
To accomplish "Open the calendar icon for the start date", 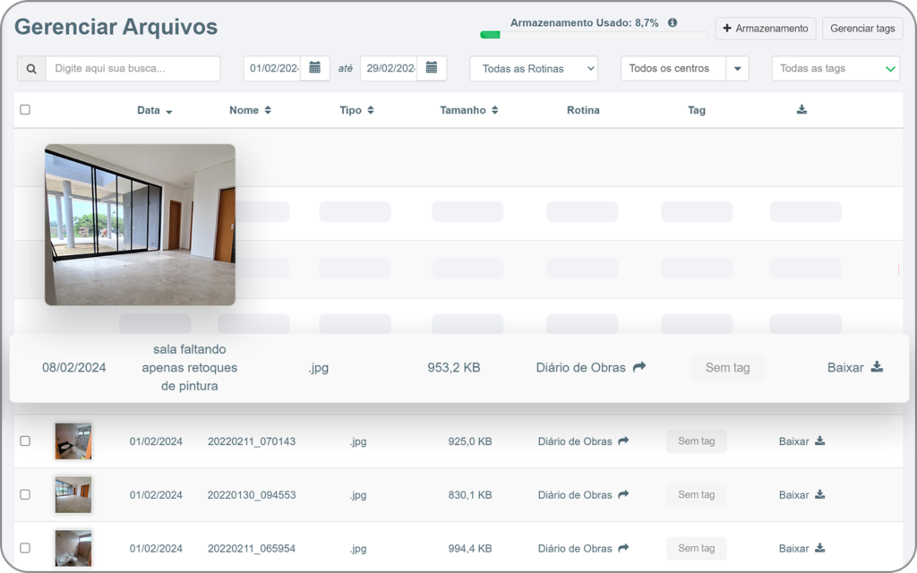I will coord(314,67).
